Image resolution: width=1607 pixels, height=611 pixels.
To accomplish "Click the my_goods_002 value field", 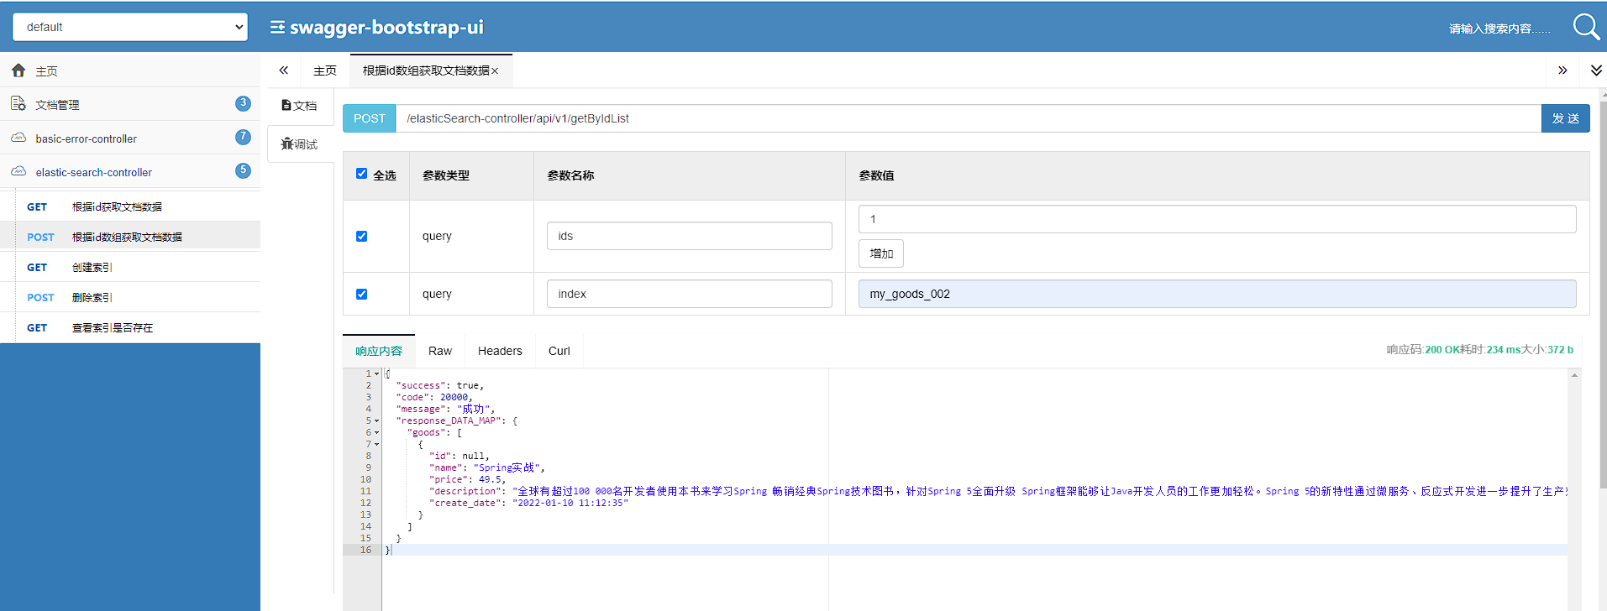I will (x=1217, y=294).
